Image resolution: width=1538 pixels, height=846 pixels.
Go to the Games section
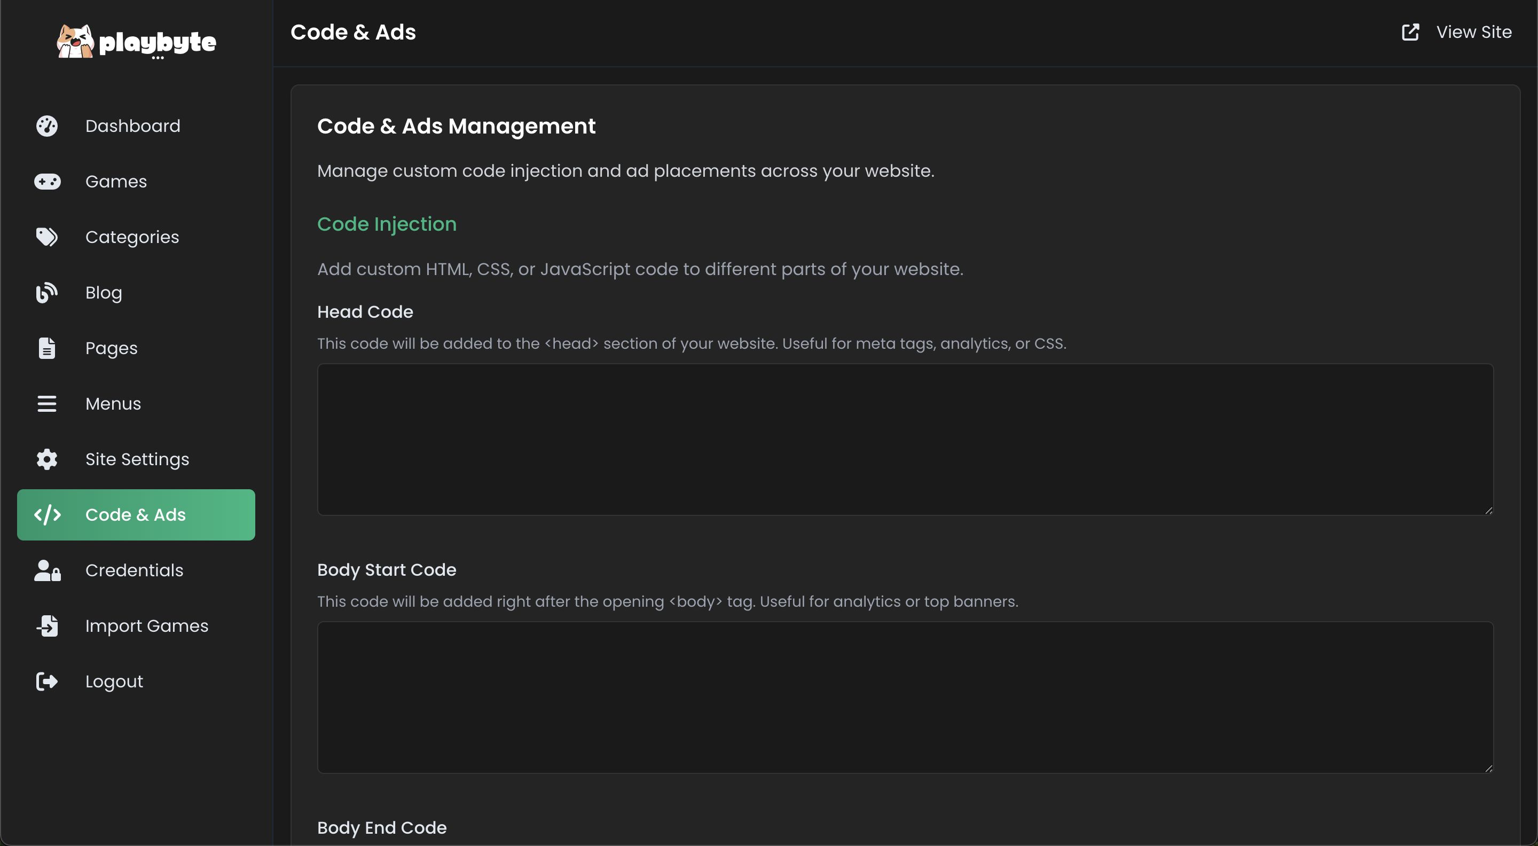pyautogui.click(x=136, y=182)
